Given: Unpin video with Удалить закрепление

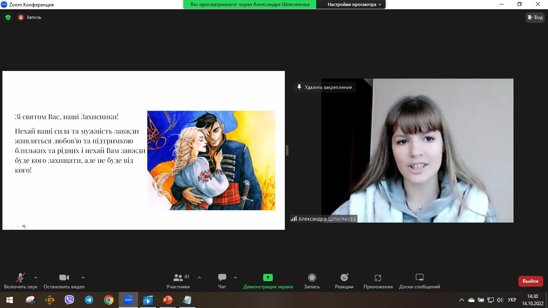Looking at the screenshot, I should pos(324,87).
